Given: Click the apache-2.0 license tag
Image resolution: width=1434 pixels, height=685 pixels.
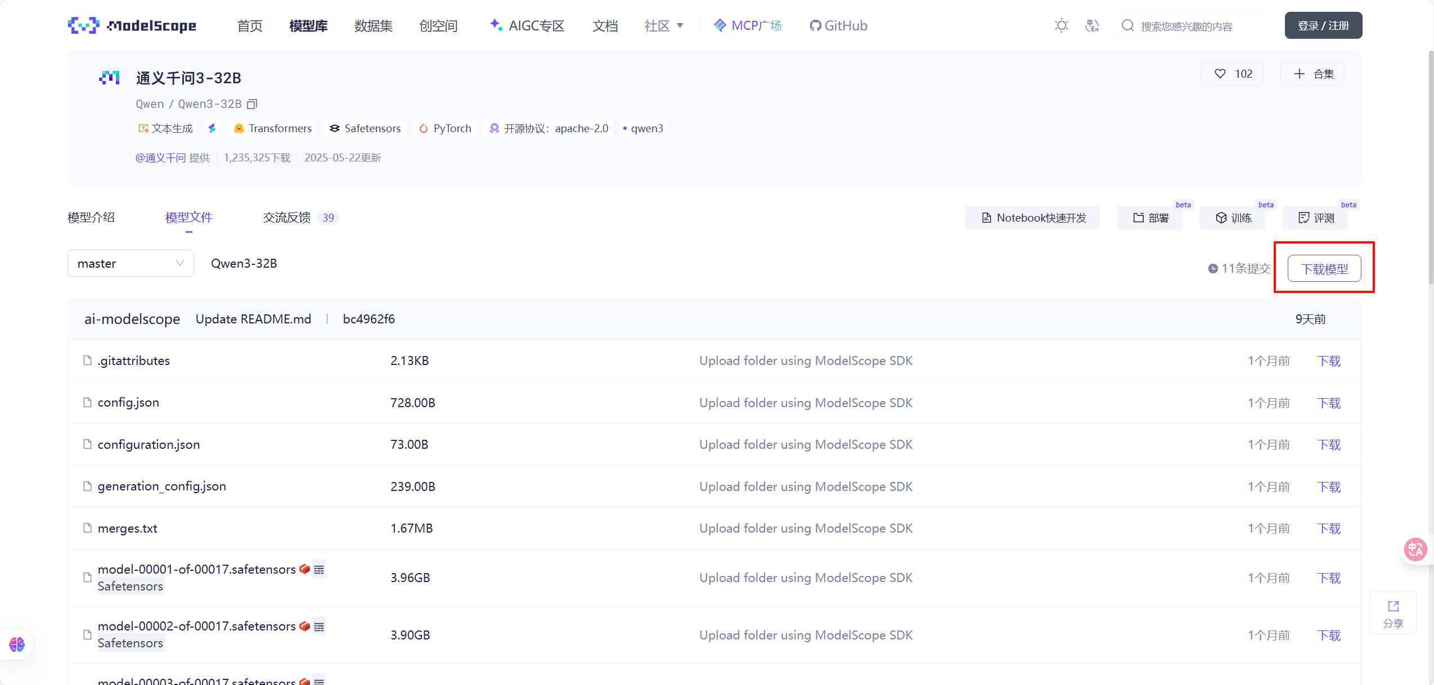Looking at the screenshot, I should [549, 128].
